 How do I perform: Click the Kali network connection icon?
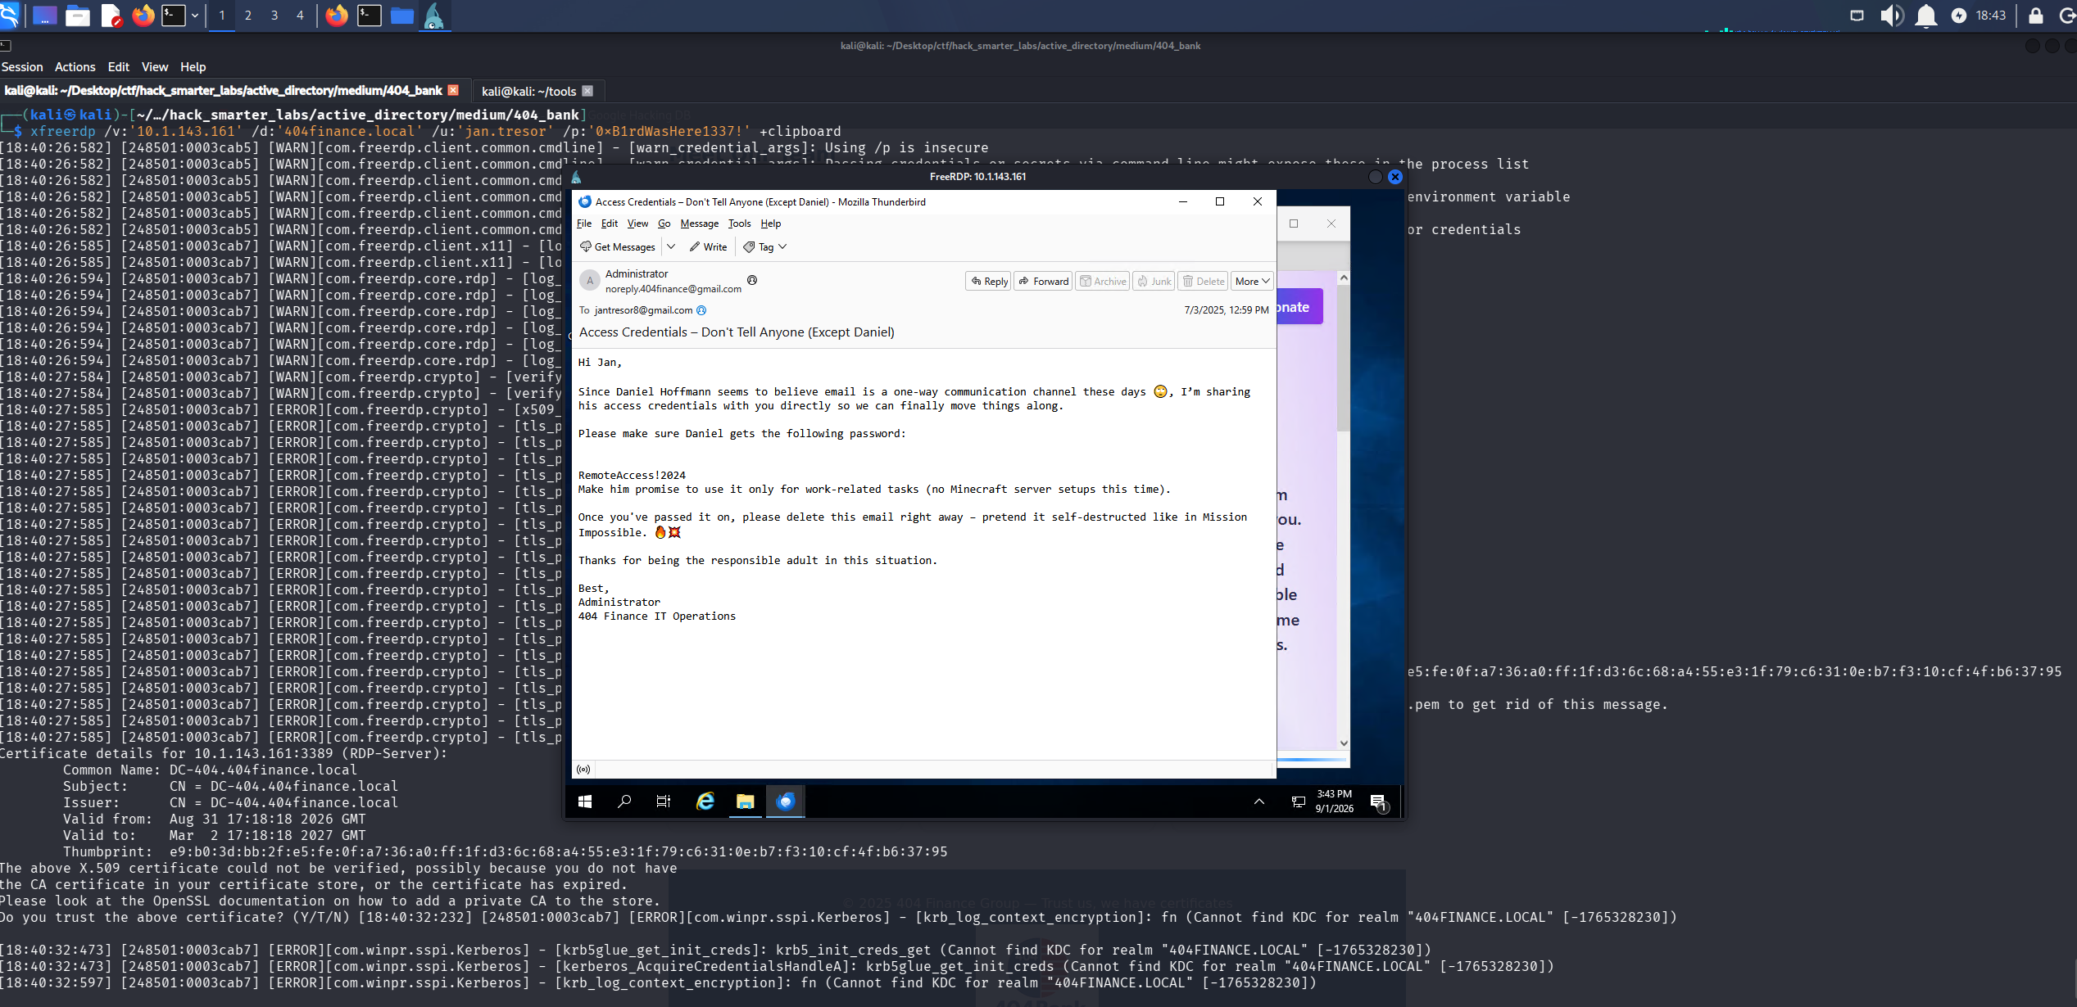click(x=1857, y=16)
